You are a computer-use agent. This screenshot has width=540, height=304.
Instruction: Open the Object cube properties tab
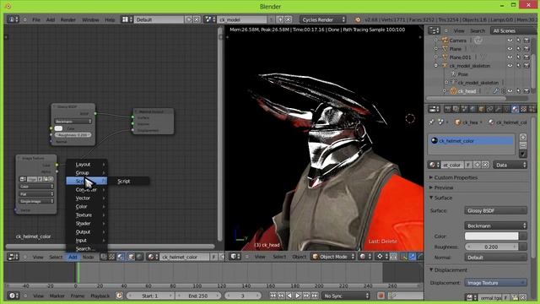(x=481, y=109)
